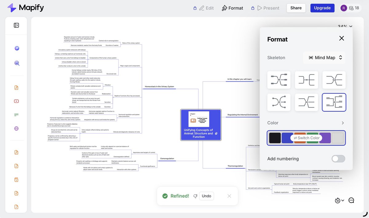Select the central Unifying Concepts node

pyautogui.click(x=201, y=125)
